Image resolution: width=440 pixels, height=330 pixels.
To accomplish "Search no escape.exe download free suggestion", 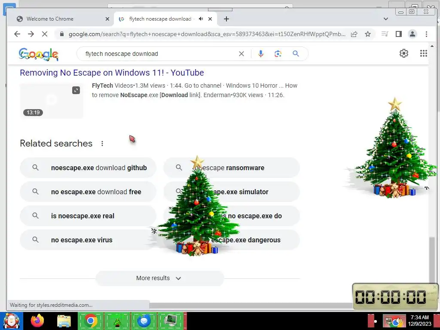I will [88, 192].
